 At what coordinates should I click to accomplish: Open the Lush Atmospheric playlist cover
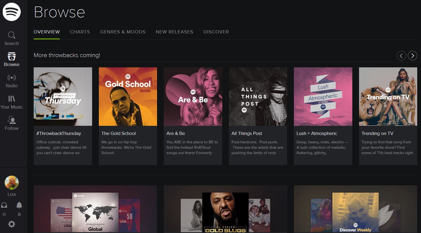pyautogui.click(x=323, y=96)
